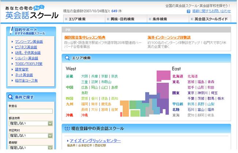Select 大阪 prefecture link
The height and width of the screenshot is (153, 238).
(x=85, y=76)
